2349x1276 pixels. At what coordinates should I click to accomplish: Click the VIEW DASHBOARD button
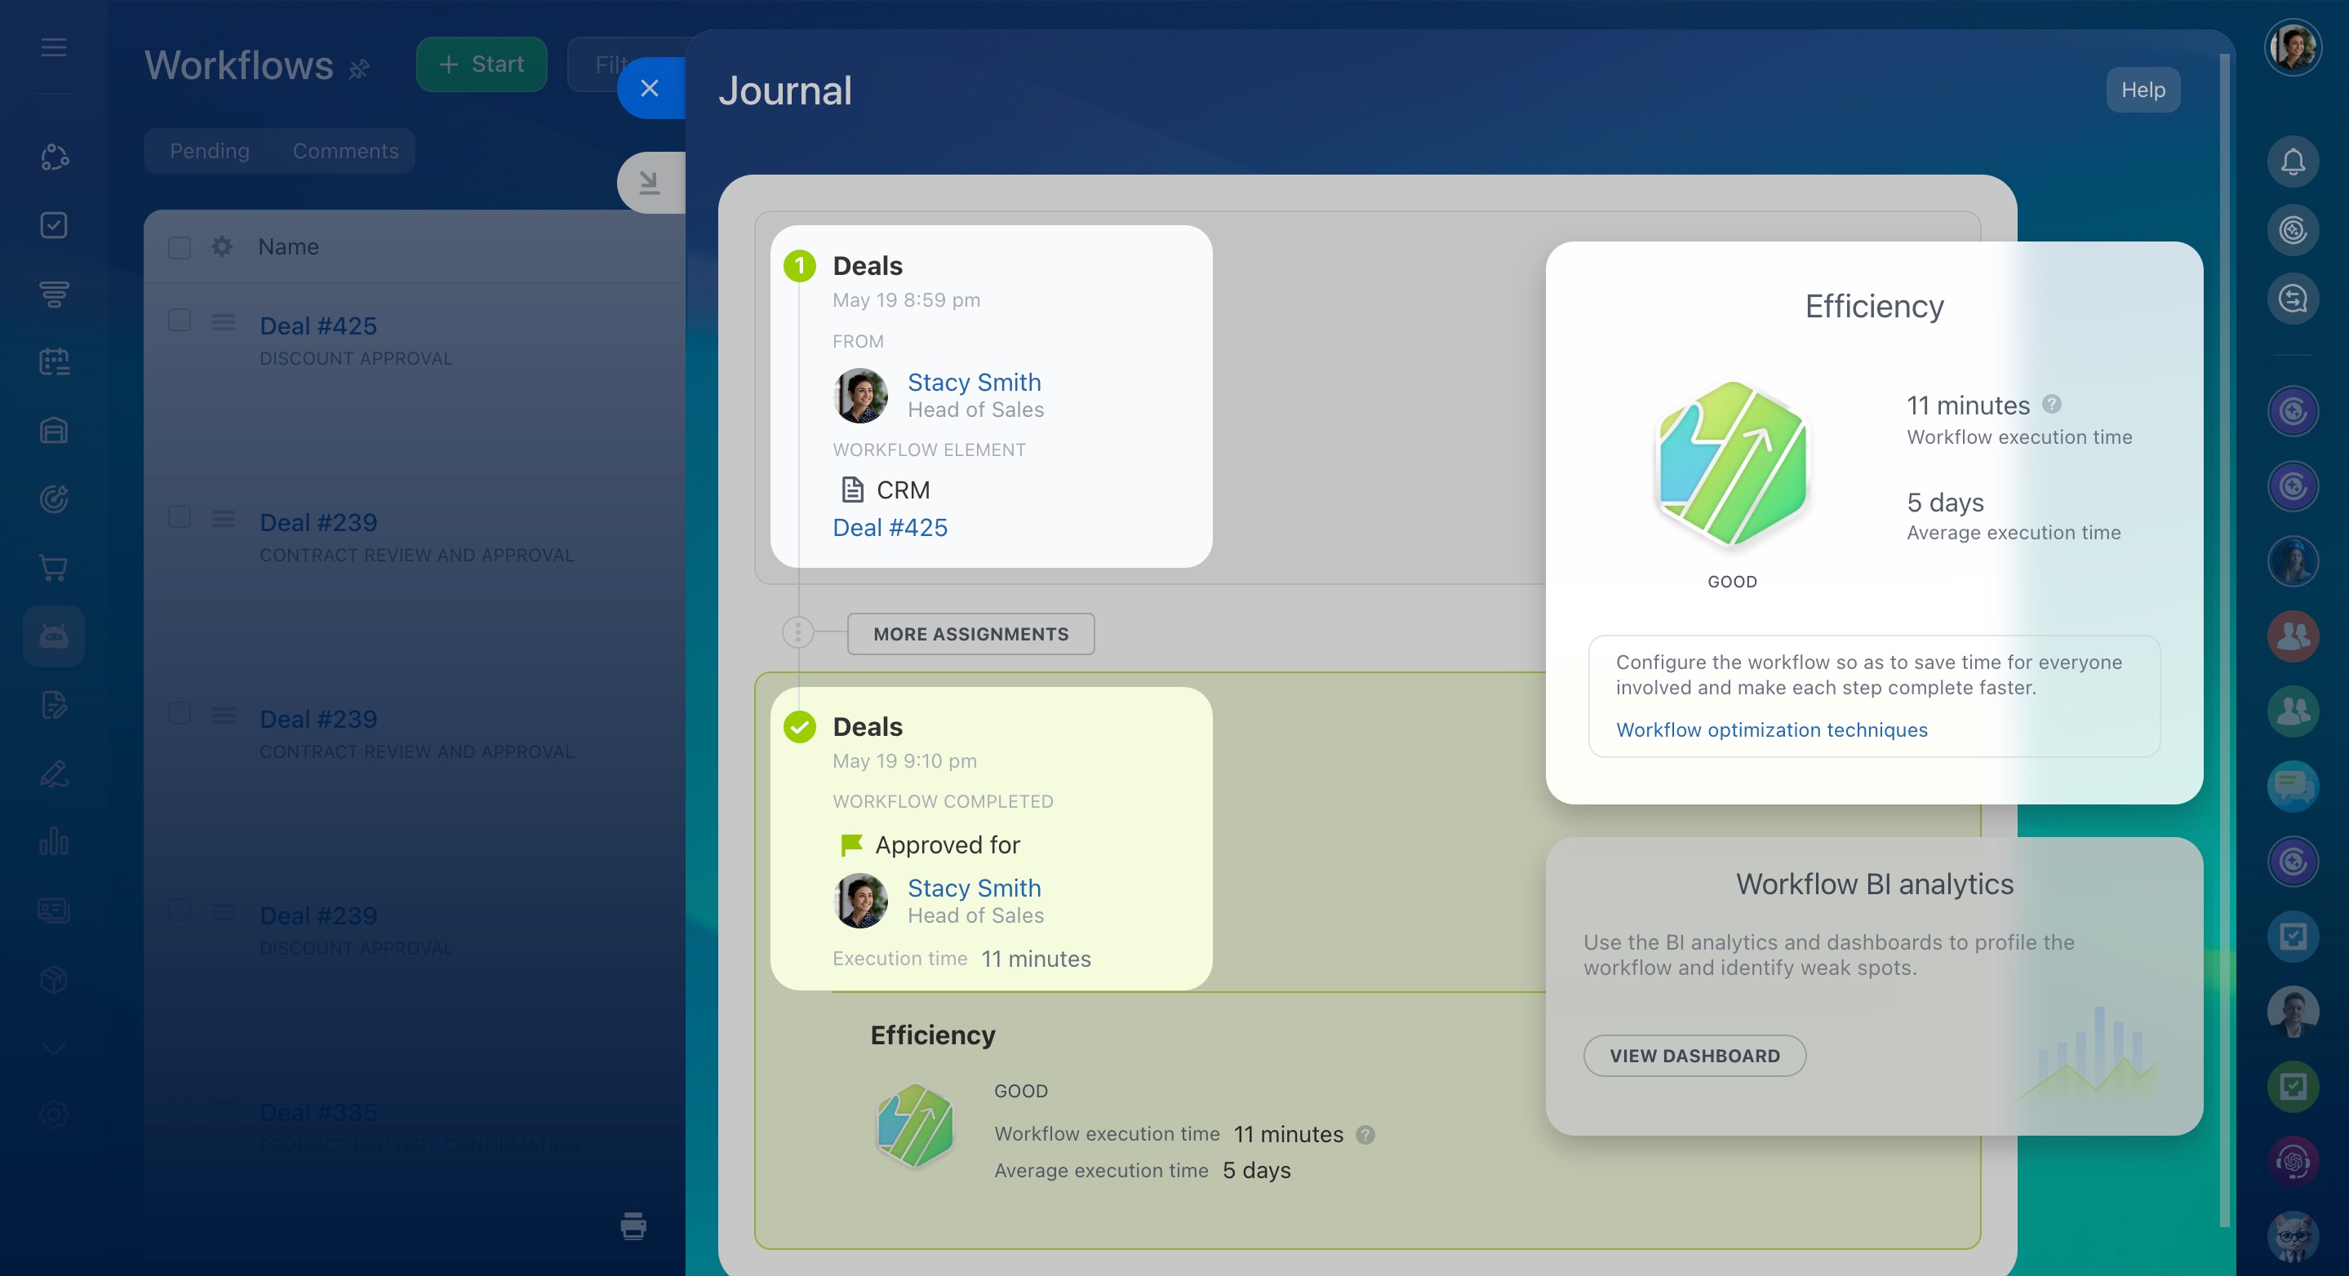[x=1694, y=1056]
